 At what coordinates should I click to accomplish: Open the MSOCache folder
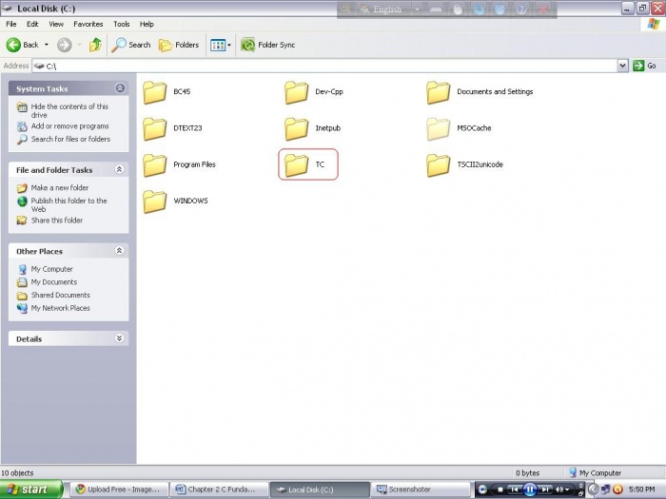point(439,128)
